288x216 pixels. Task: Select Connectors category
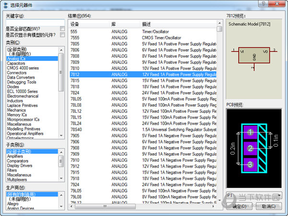coord(17,73)
